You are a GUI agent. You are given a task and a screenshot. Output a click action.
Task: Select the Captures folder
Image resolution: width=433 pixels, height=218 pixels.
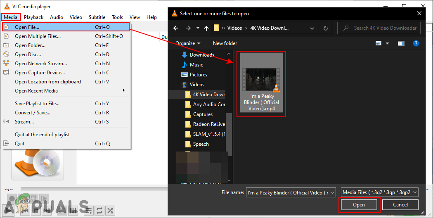199,114
